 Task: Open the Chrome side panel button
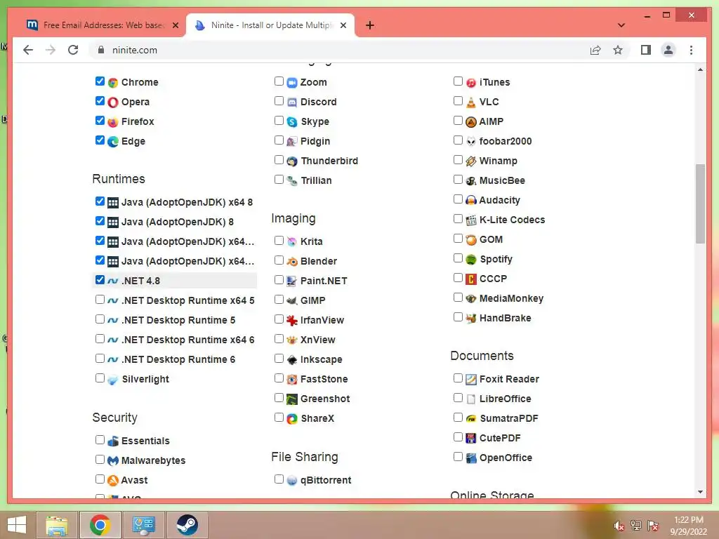[x=646, y=50]
